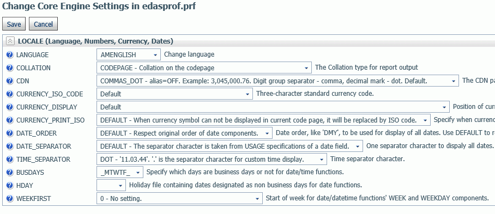Click the help icon beside LANGUAGE
The width and height of the screenshot is (495, 214).
click(x=9, y=54)
